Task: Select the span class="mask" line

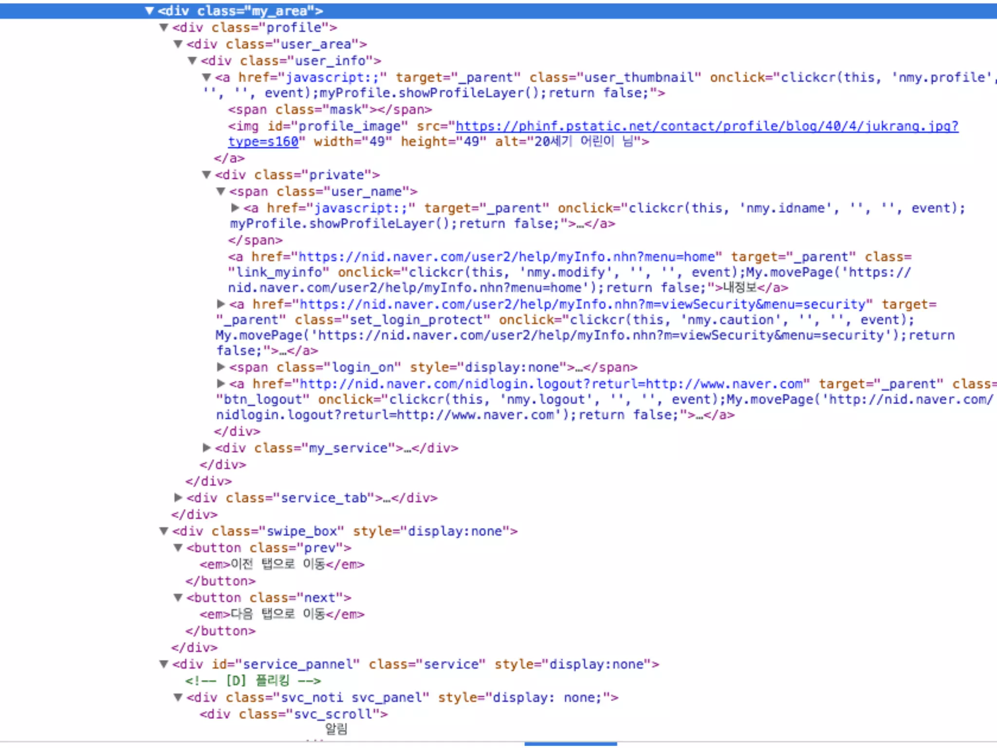Action: [x=330, y=110]
